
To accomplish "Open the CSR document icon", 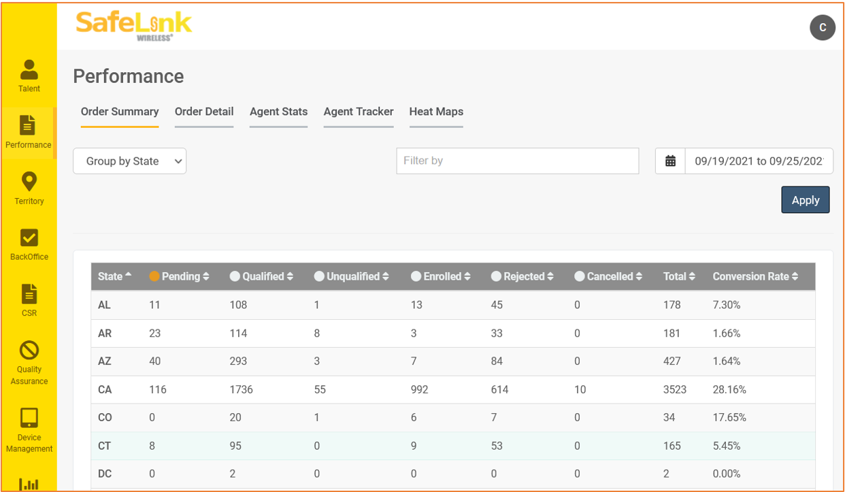I will pyautogui.click(x=29, y=294).
